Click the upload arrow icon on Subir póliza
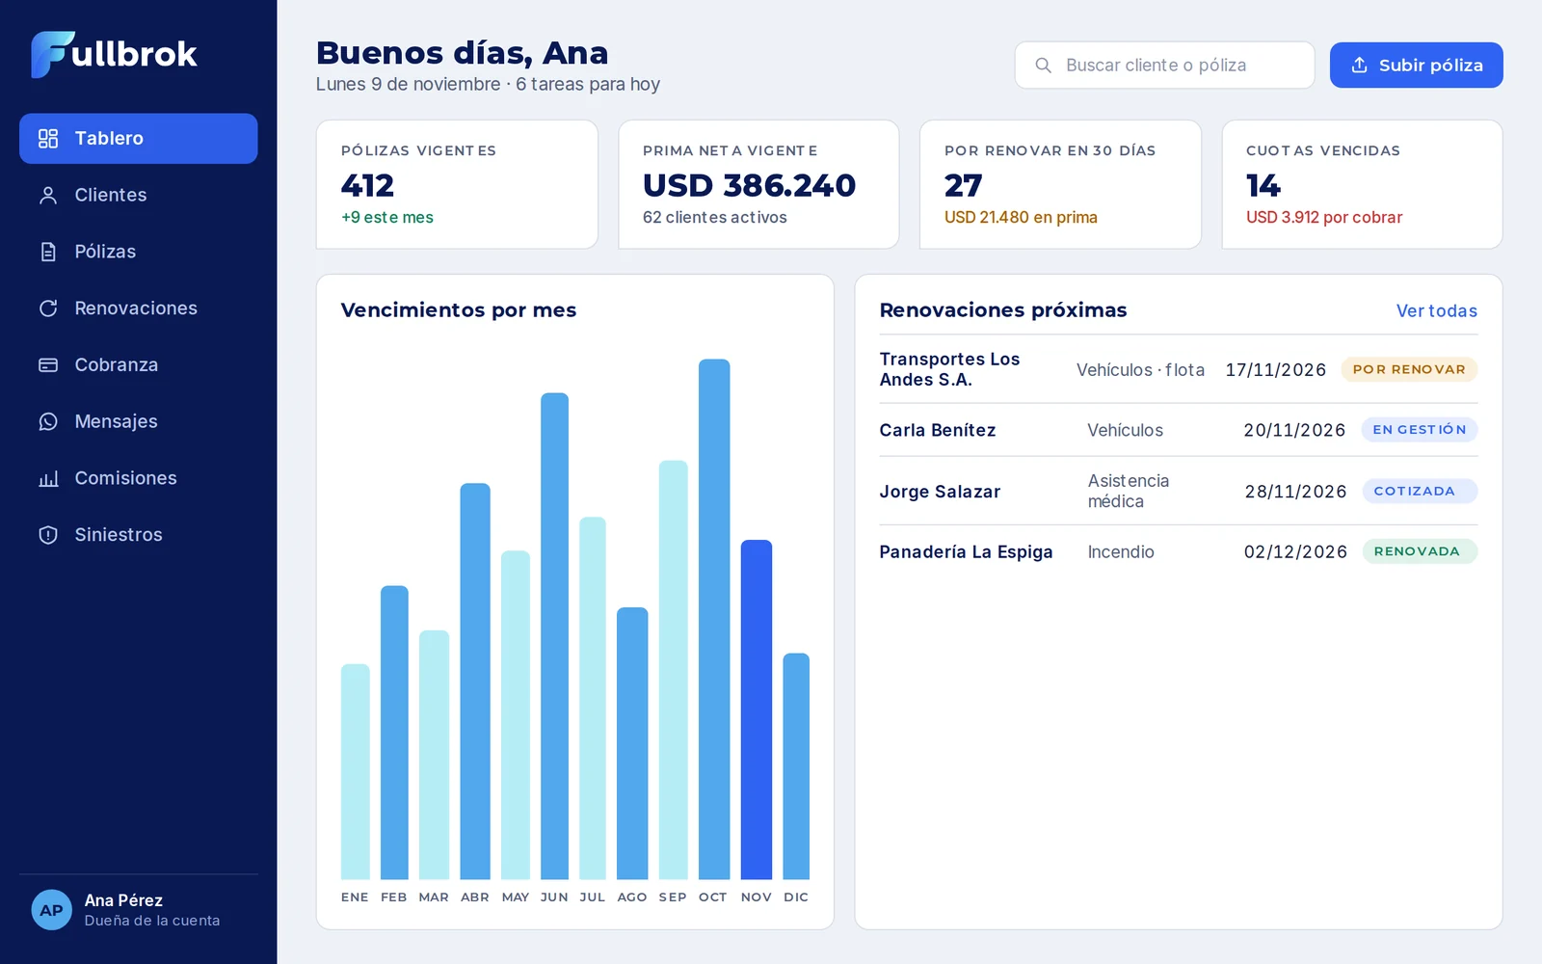Image resolution: width=1542 pixels, height=964 pixels. pos(1359,66)
